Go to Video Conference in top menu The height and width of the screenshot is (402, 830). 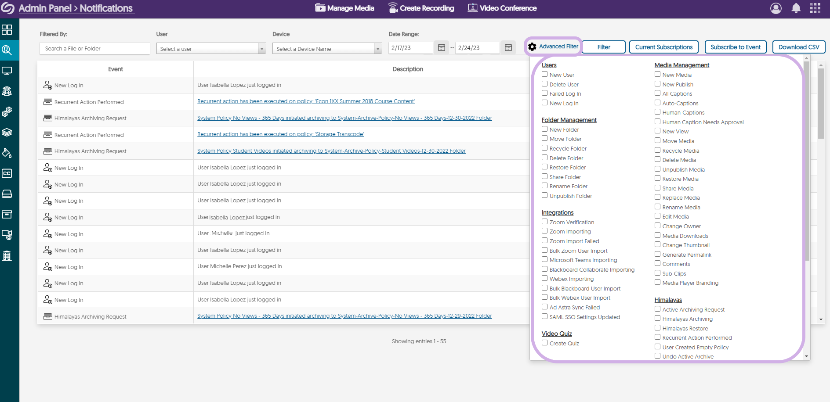click(x=502, y=8)
